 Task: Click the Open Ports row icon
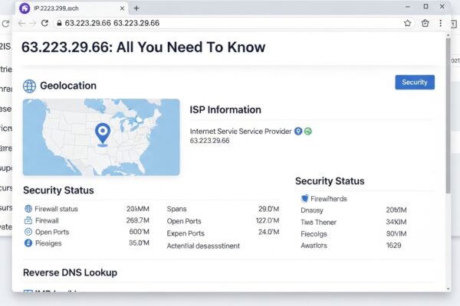coord(29,232)
